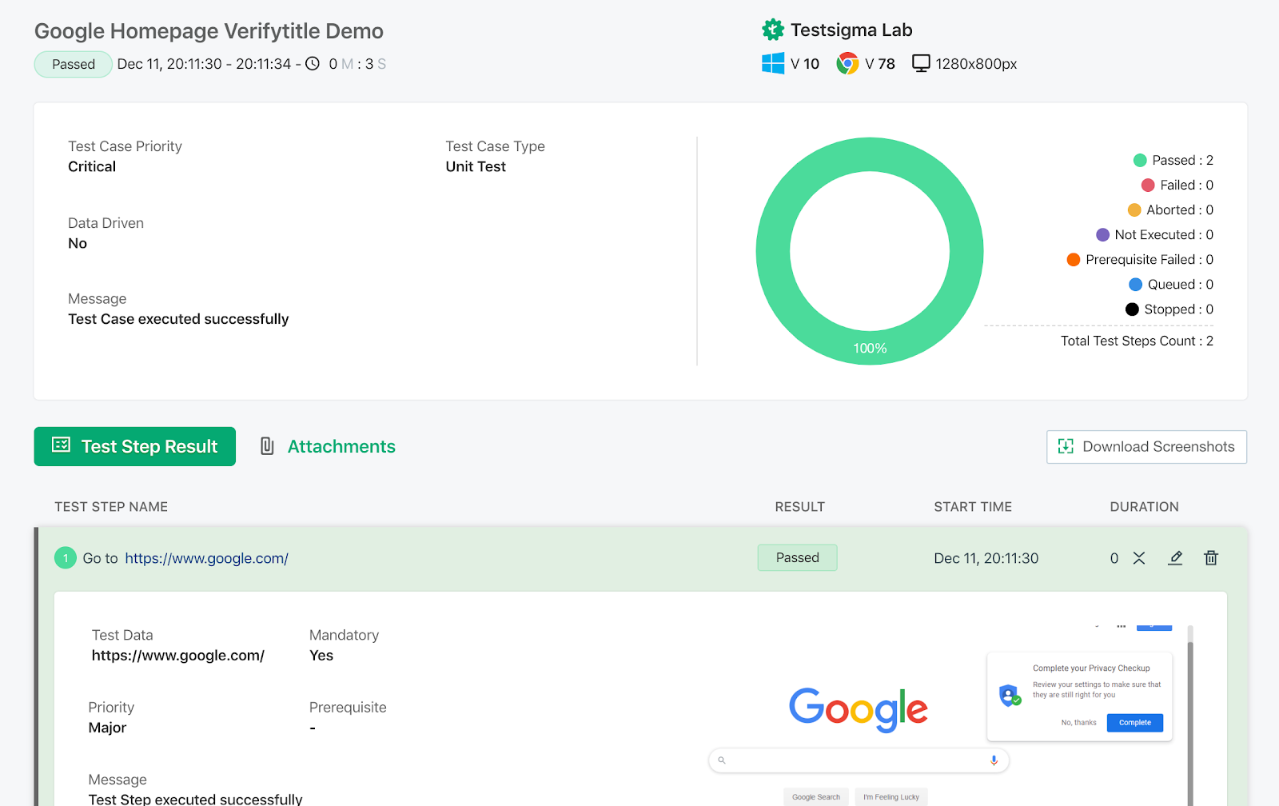Viewport: 1279px width, 806px height.
Task: Click the Download Screenshots button
Action: click(1146, 447)
